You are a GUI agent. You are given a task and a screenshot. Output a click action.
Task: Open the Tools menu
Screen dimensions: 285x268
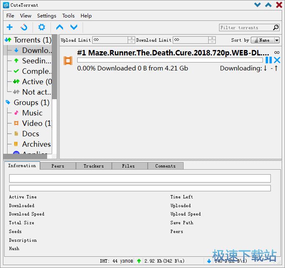click(x=68, y=15)
